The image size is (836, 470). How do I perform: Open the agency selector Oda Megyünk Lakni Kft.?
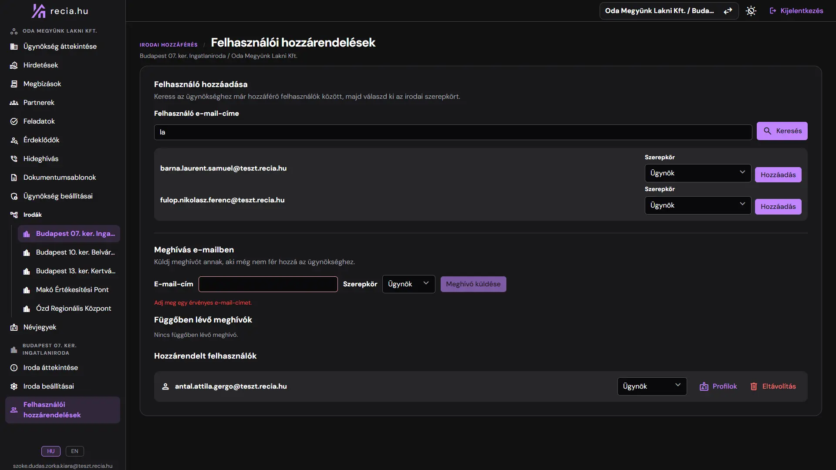[x=669, y=11]
